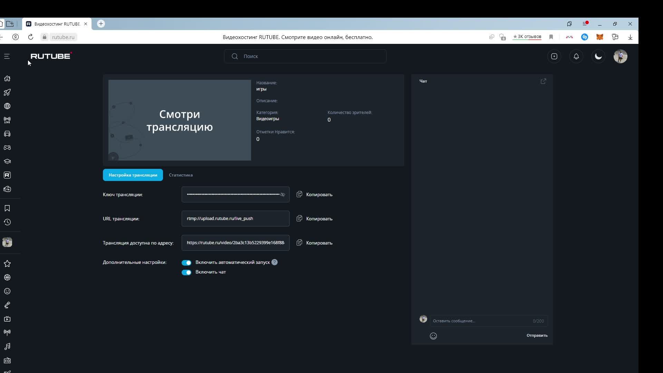Pop out chat with the external icon

coord(543,81)
